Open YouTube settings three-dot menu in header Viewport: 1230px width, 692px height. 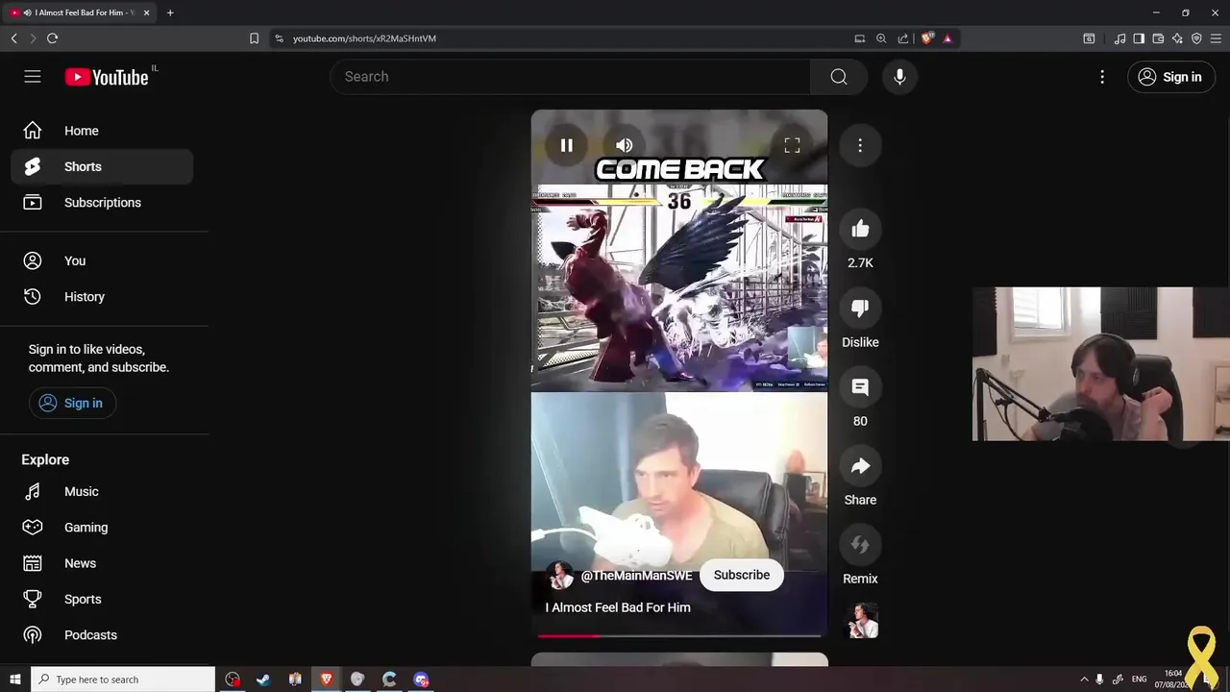[1102, 77]
